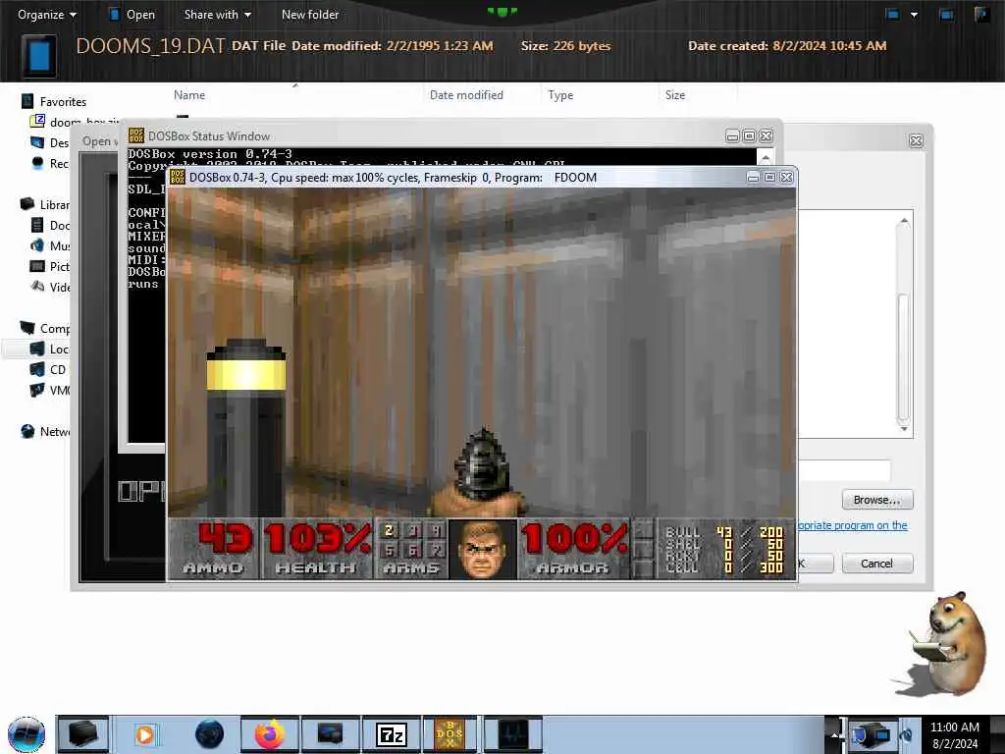The image size is (1005, 754).
Task: Click the text field above Browse button
Action: [x=844, y=470]
